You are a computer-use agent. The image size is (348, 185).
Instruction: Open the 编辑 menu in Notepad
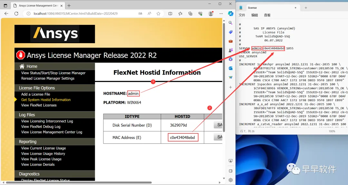coord(255,15)
